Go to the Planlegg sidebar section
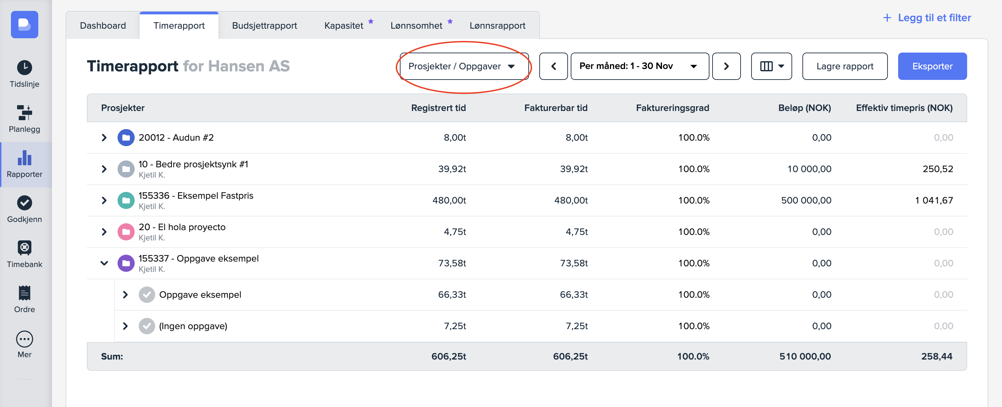The height and width of the screenshot is (407, 1002). coord(24,118)
